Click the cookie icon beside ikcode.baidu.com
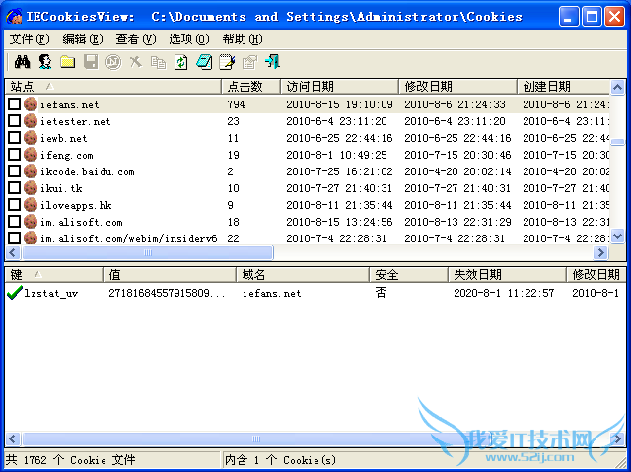631x472 pixels. click(x=31, y=171)
